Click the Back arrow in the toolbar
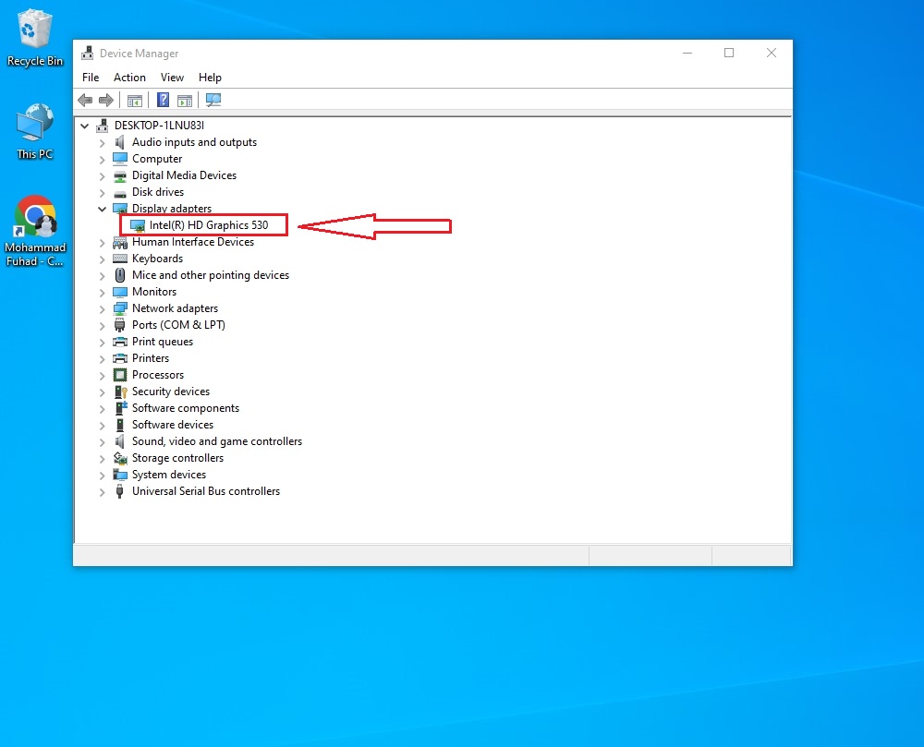 point(85,101)
